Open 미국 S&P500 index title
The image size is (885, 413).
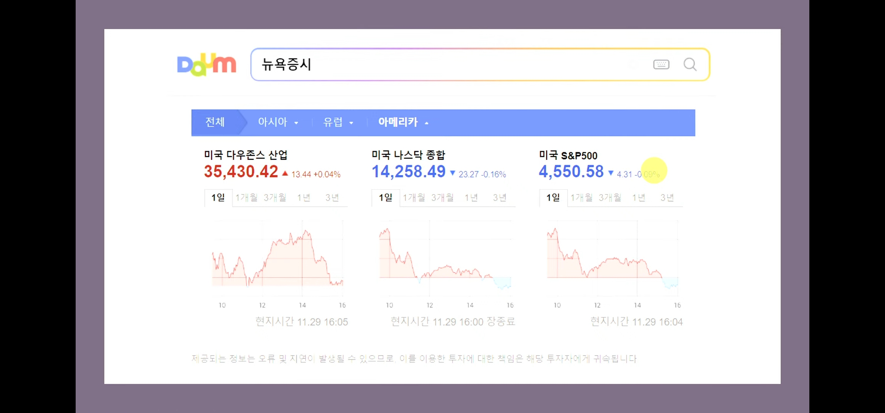568,155
